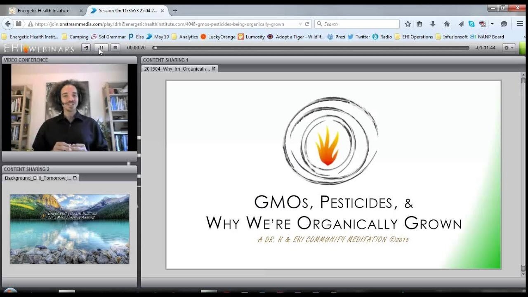Open the Twitter bookmark
This screenshot has width=528, height=297.
tap(359, 37)
